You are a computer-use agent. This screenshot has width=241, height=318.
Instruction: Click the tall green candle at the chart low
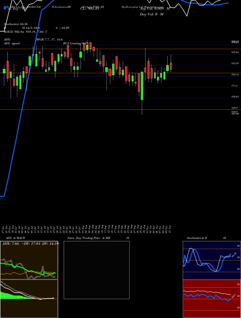(142, 86)
